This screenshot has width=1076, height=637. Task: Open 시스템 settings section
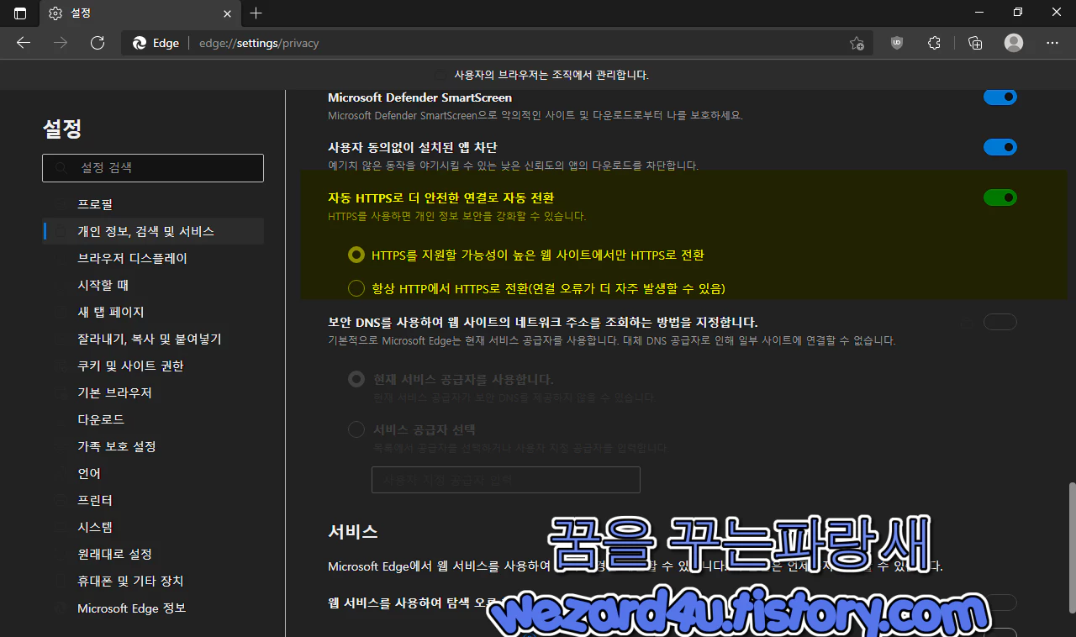point(153,527)
